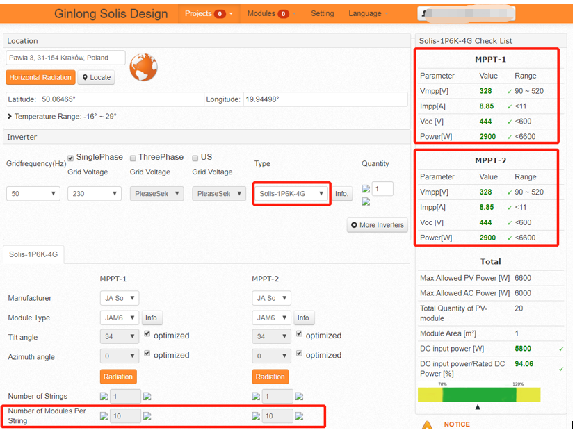Click right stepper icon of MPPT-2 Modules Per String
This screenshot has height=437, width=575.
299,415
